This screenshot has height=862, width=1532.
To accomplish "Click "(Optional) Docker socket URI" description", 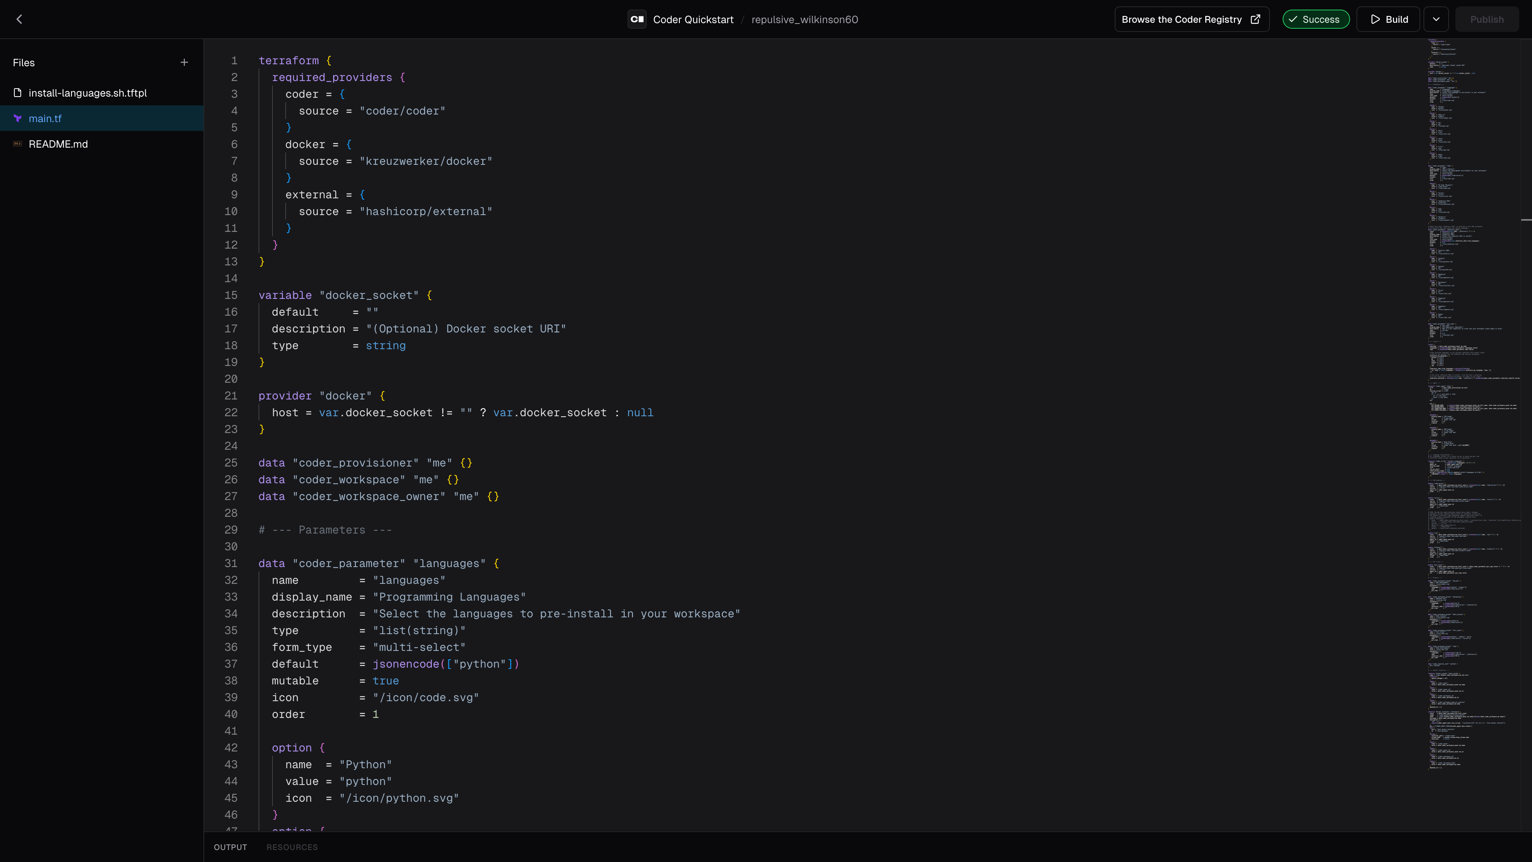I will click(x=466, y=328).
